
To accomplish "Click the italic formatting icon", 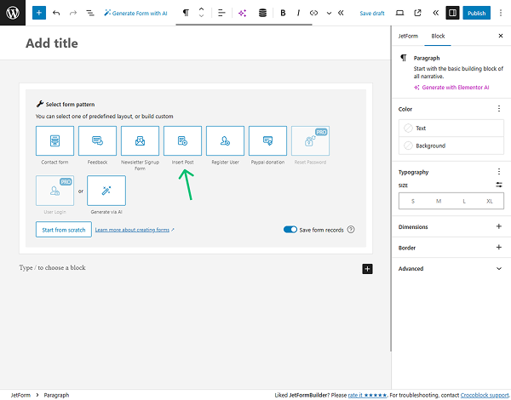I will pos(297,13).
